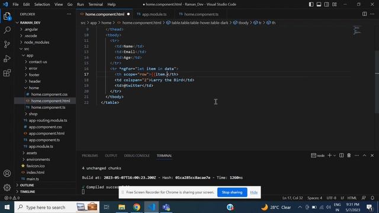Switch to the DEBUG CONSOLE tab
This screenshot has height=213, width=379.
tap(137, 156)
